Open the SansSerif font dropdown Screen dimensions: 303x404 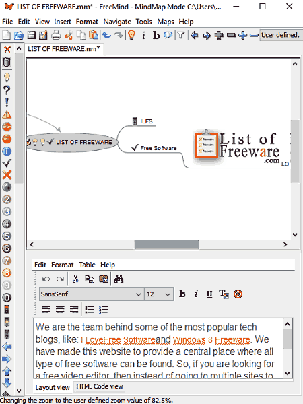point(92,294)
